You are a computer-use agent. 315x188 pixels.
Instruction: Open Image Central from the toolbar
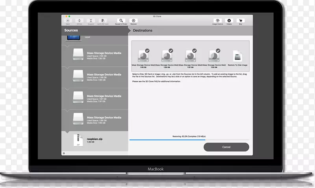point(217,20)
